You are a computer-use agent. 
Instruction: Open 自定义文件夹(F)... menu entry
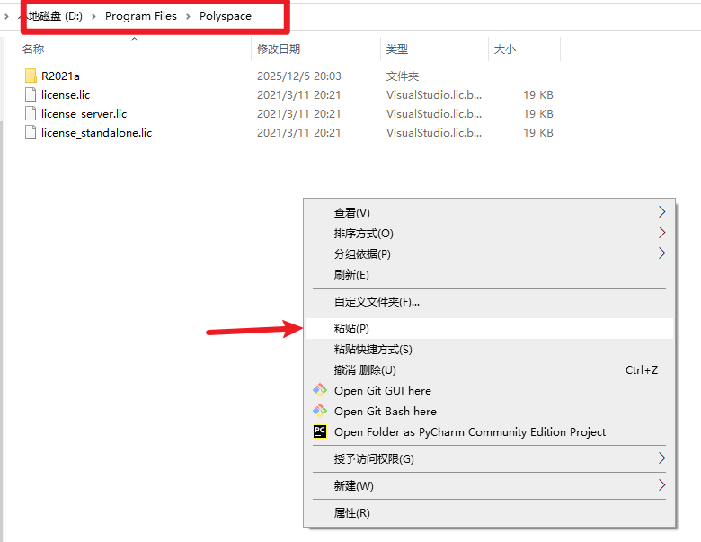(489, 302)
